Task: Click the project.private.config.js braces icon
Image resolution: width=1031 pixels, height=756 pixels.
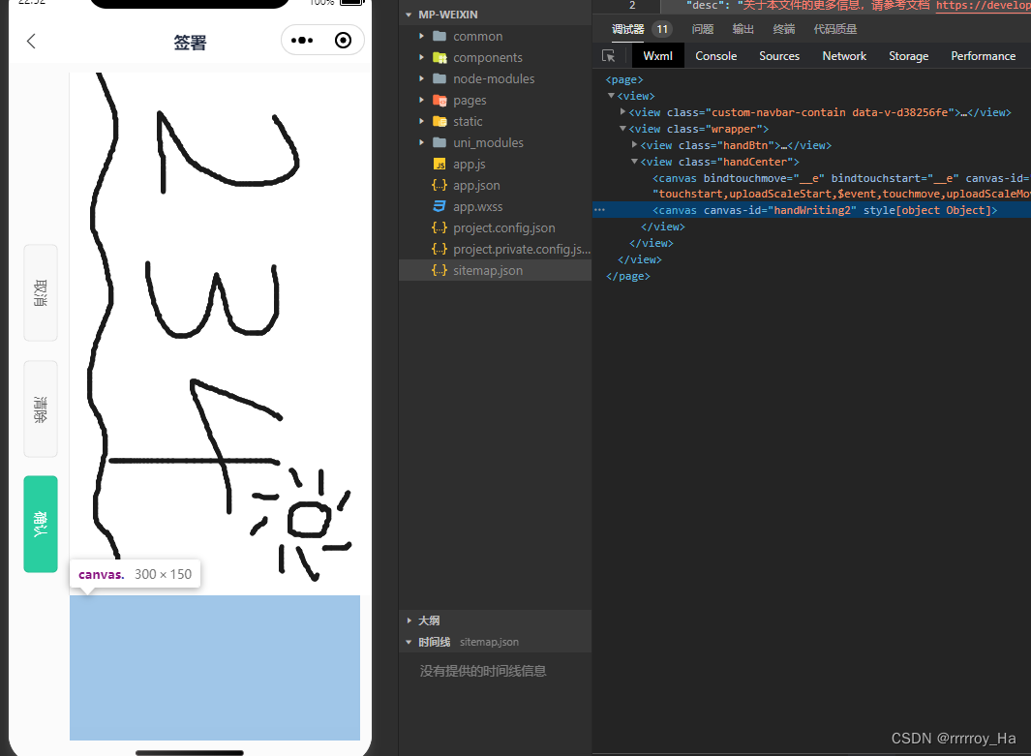Action: pyautogui.click(x=440, y=249)
